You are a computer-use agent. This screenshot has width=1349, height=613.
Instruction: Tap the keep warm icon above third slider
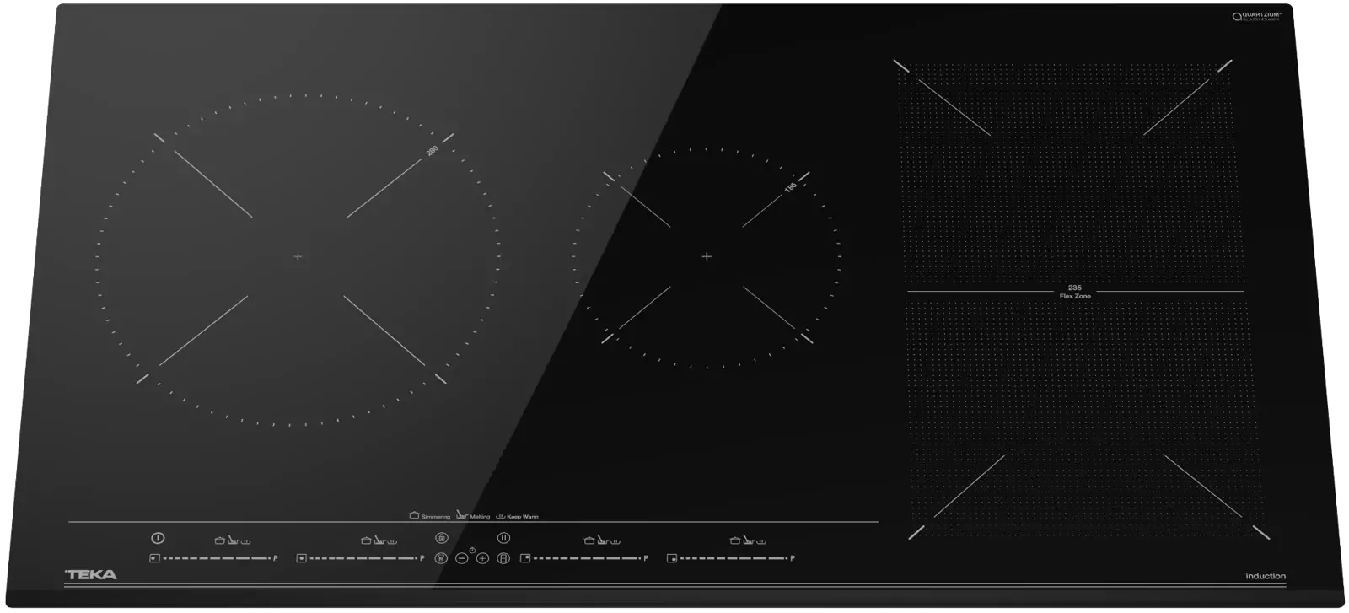coord(615,541)
